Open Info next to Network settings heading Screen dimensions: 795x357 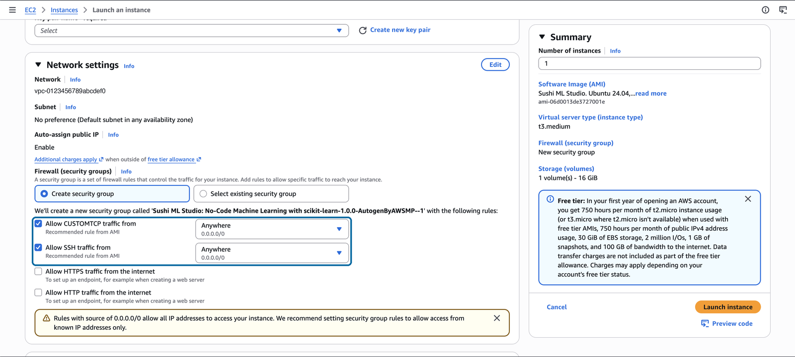(x=129, y=66)
